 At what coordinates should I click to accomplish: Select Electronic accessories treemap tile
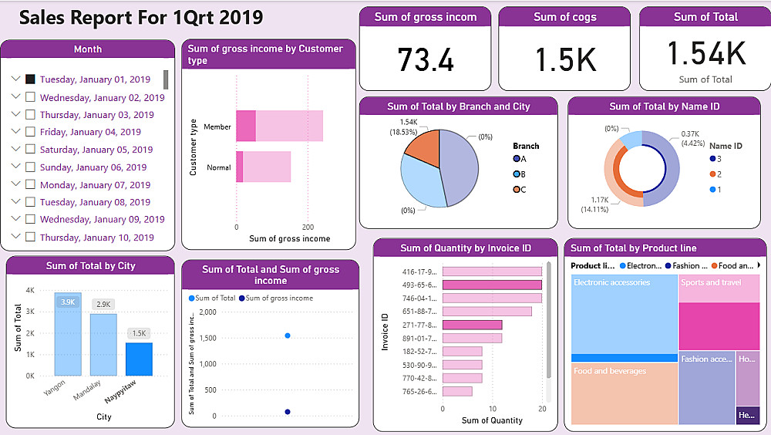point(625,318)
